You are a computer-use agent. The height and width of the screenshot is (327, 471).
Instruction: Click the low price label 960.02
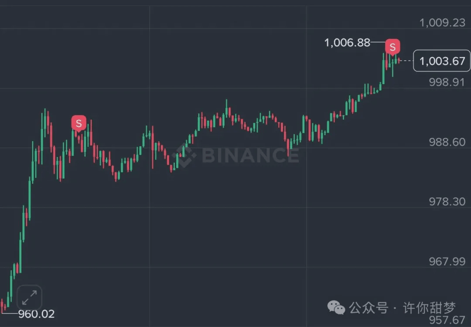[36, 314]
